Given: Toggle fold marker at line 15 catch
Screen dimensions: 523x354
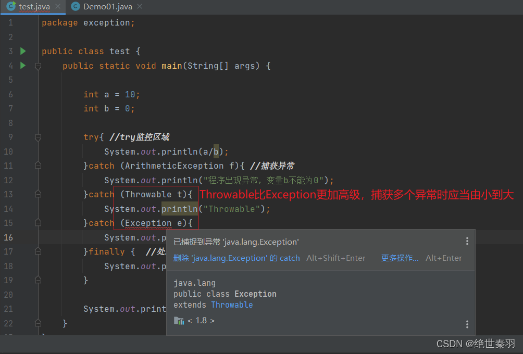Looking at the screenshot, I should coord(38,223).
